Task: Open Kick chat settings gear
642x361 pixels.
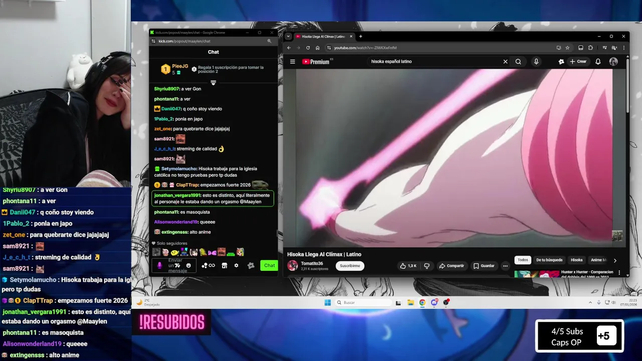Action: point(236,266)
